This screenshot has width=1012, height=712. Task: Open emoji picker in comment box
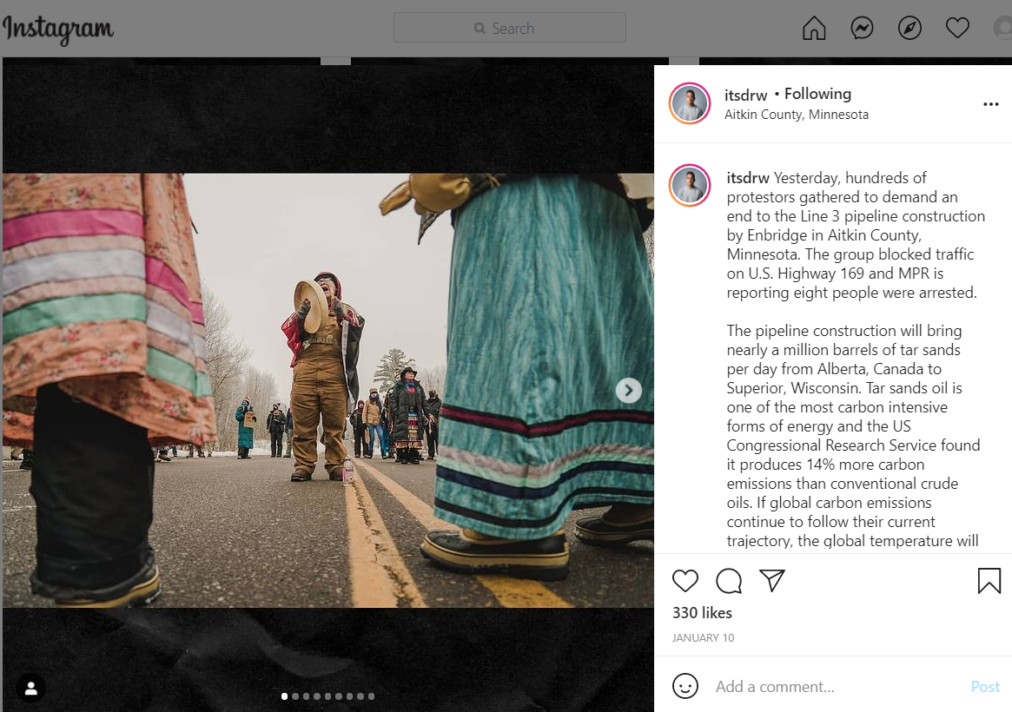[x=686, y=686]
